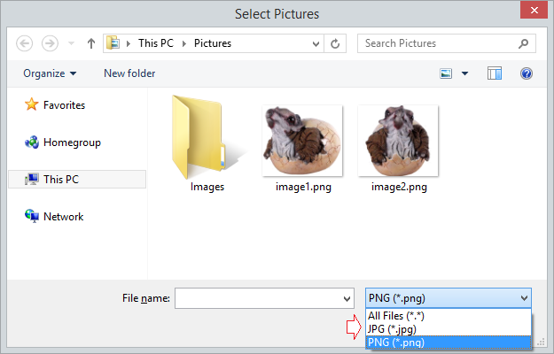Image resolution: width=554 pixels, height=354 pixels.
Task: Open more view options dropdown arrow
Action: (x=465, y=73)
